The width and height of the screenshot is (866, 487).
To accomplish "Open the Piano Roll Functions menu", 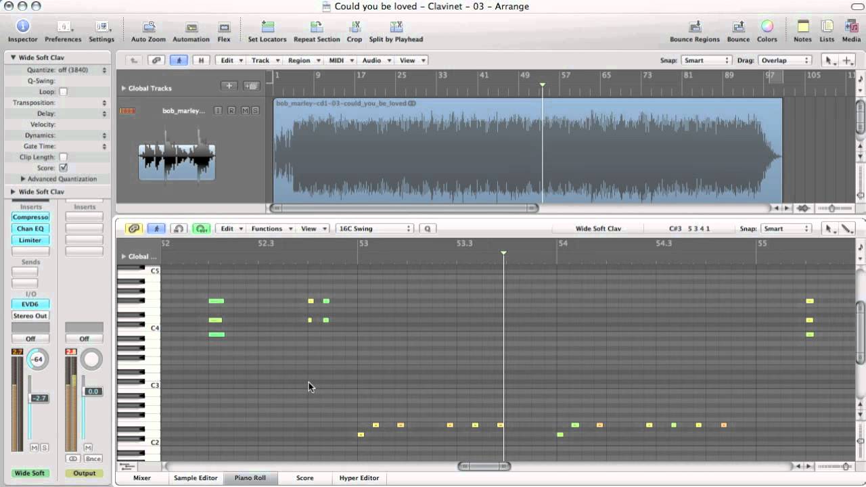I will tap(271, 229).
